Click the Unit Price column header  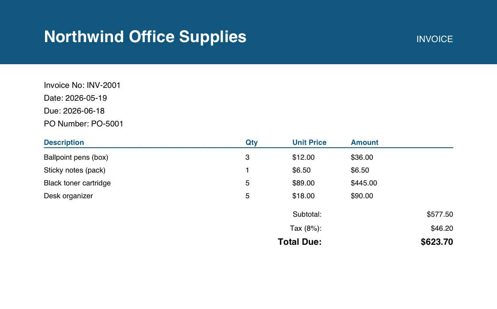(x=309, y=142)
